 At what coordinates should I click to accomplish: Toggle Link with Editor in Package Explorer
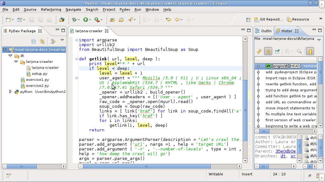(42, 41)
